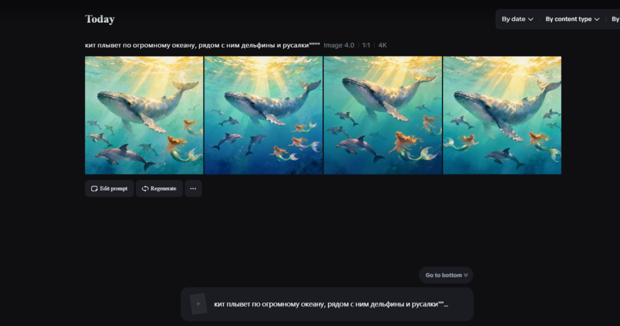Open the first generated whale image
Viewport: 620px width, 326px height.
tap(144, 115)
